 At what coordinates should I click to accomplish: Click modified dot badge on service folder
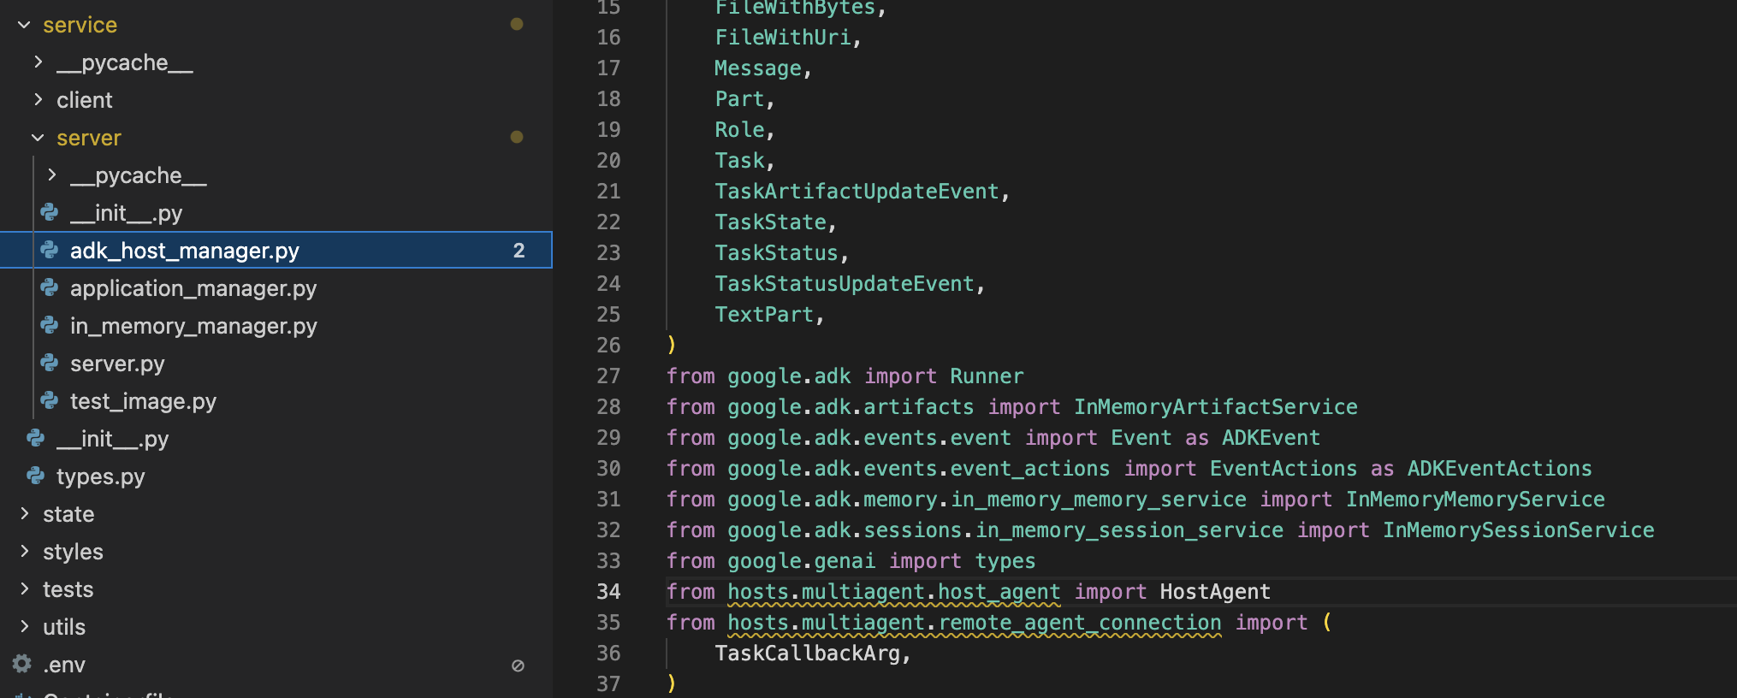pos(517,24)
